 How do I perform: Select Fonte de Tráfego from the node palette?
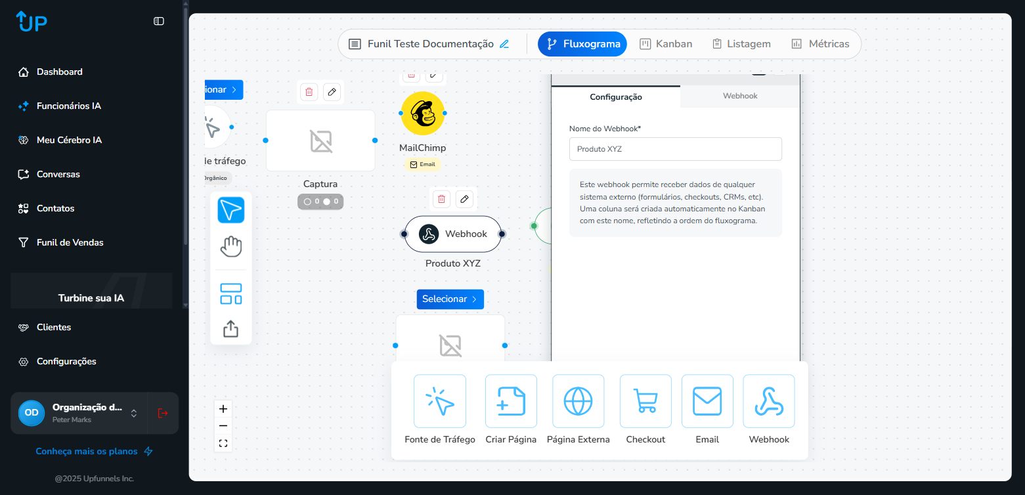(x=439, y=401)
